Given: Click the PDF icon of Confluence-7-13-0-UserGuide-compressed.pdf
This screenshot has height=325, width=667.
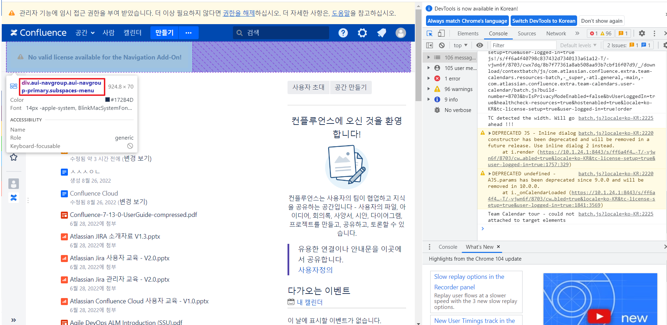Looking at the screenshot, I should pyautogui.click(x=64, y=215).
